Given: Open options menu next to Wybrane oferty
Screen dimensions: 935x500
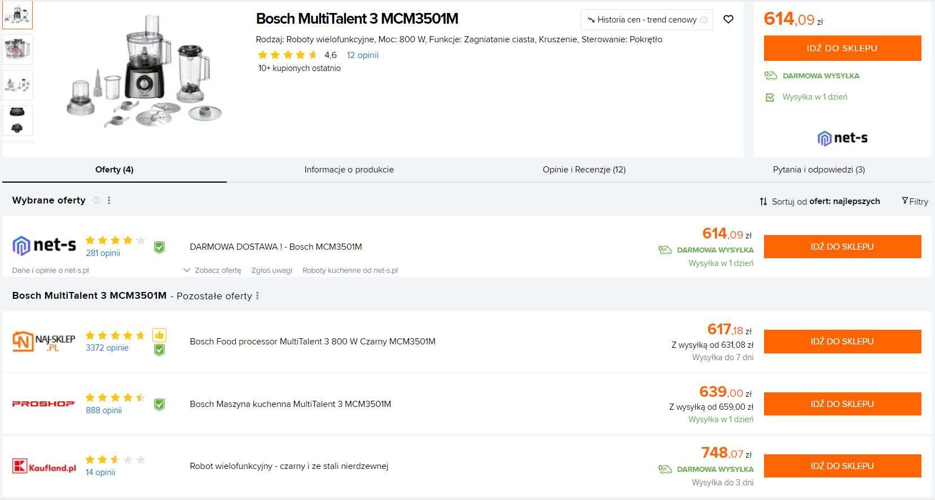Looking at the screenshot, I should pos(109,200).
